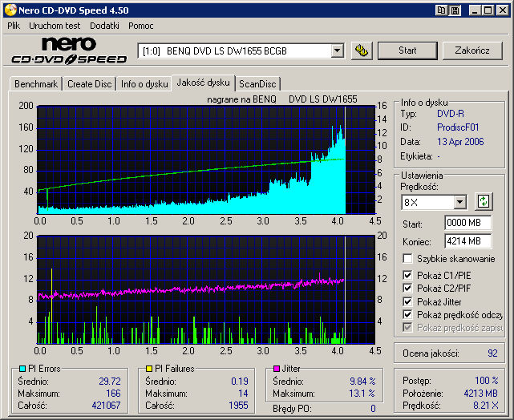Click the Położenie value 4213 MB
The height and width of the screenshot is (420, 514).
[480, 393]
